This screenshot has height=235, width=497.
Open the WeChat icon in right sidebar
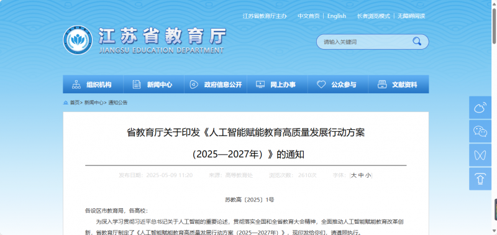tap(480, 131)
